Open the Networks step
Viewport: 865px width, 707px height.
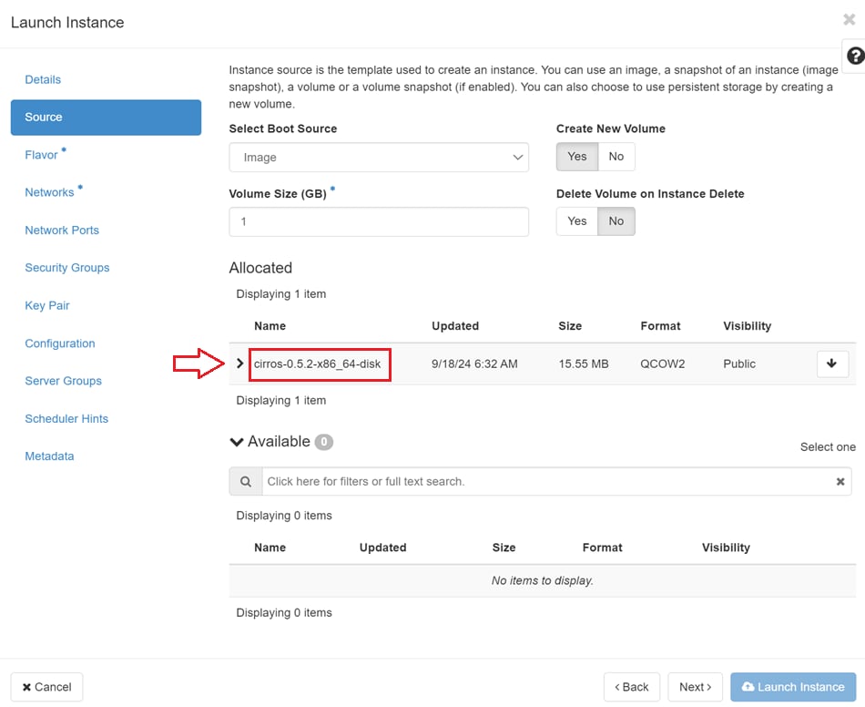(x=50, y=192)
